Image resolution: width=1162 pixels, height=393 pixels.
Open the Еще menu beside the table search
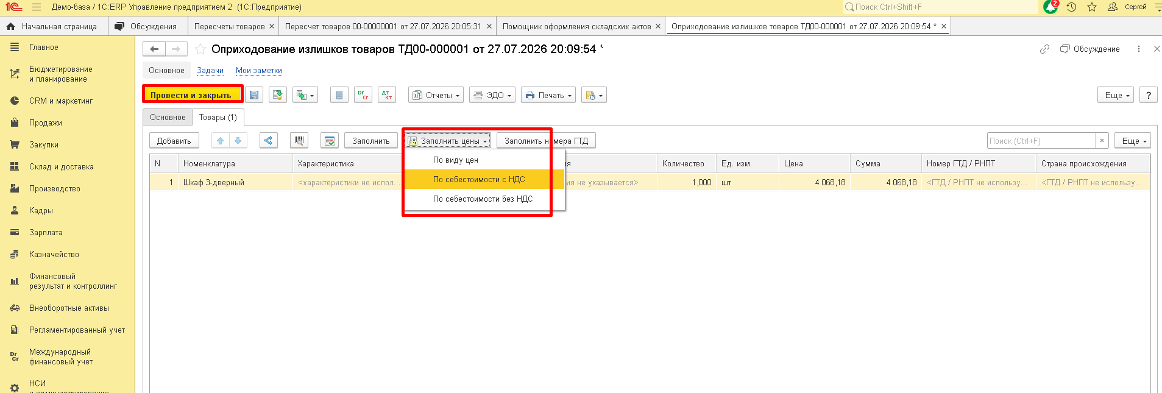pos(1133,141)
